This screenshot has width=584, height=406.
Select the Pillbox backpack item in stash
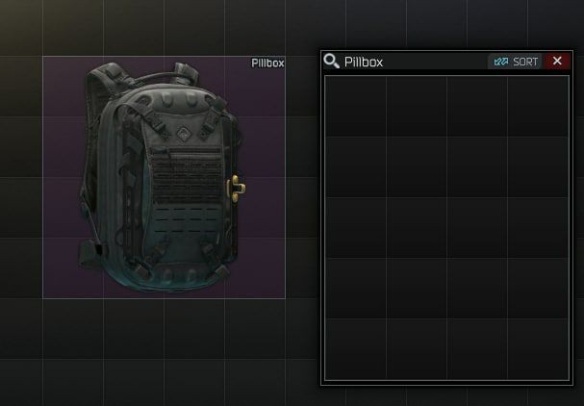164,177
